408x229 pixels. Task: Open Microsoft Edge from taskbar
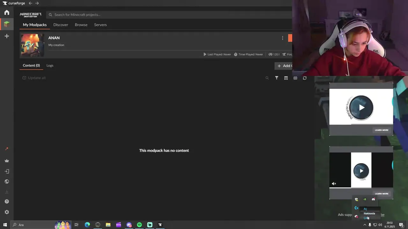[x=87, y=225]
